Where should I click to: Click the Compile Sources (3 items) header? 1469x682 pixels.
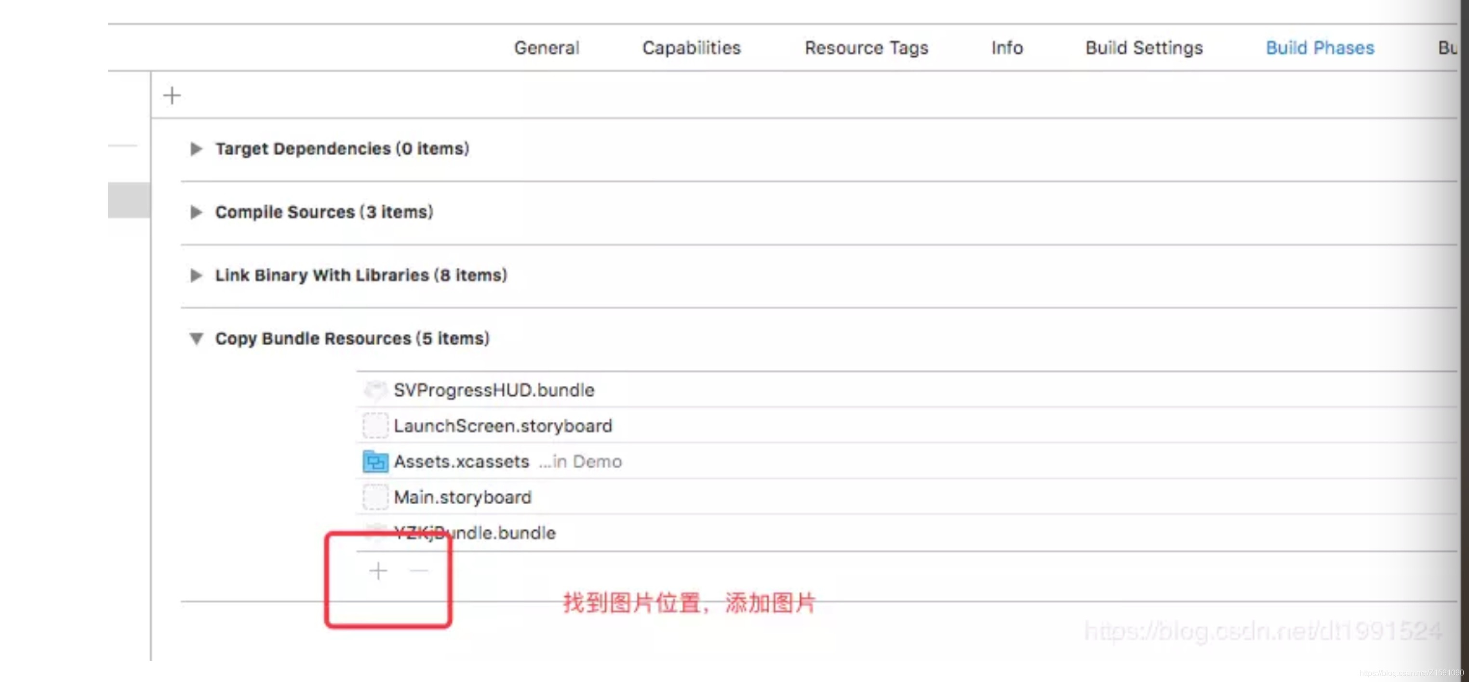tap(324, 212)
